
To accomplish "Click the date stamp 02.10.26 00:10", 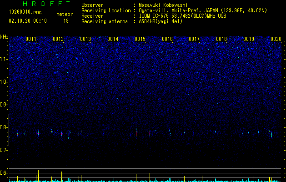I will click(x=28, y=21).
